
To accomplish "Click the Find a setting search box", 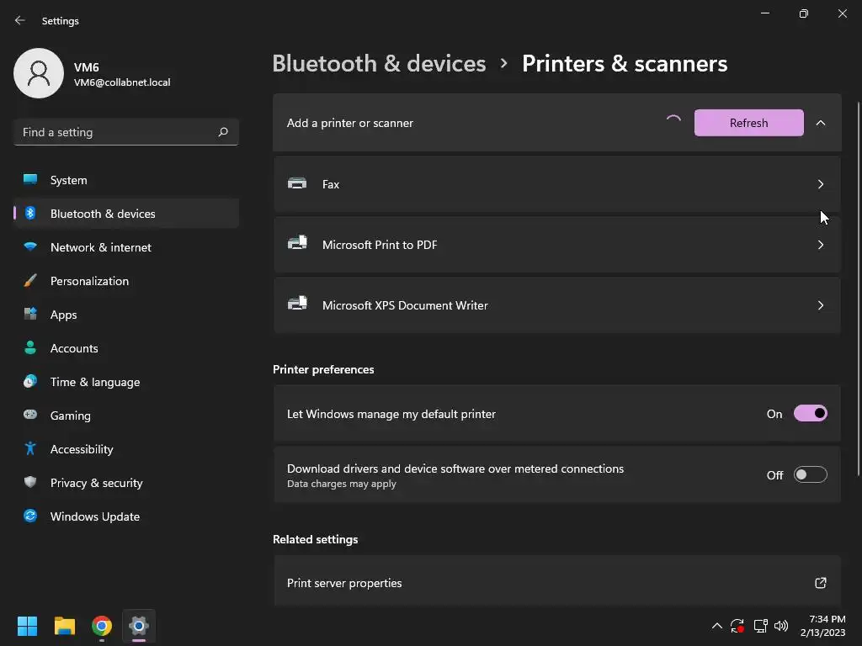I will click(x=116, y=132).
